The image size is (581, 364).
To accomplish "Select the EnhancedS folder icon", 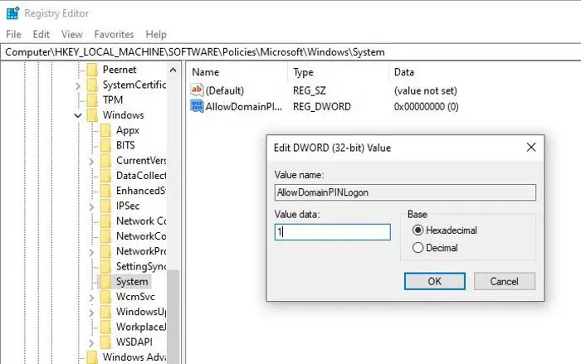I will click(105, 191).
